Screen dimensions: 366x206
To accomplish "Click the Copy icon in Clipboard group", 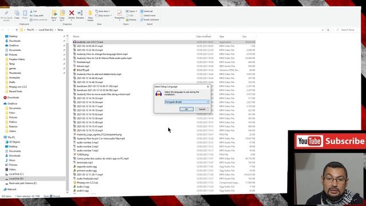I will click(x=17, y=14).
